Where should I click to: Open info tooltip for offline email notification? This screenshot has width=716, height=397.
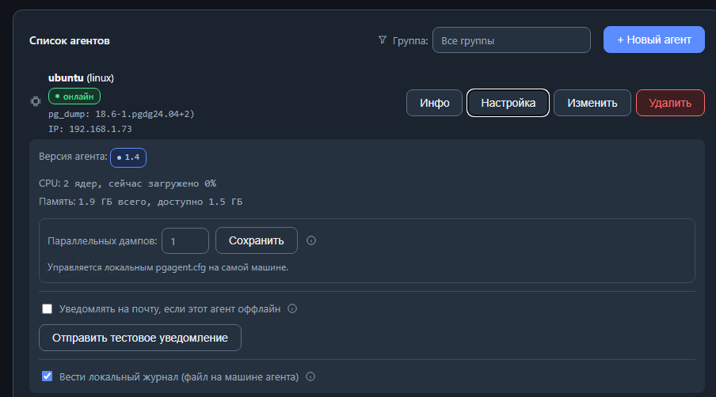click(292, 308)
